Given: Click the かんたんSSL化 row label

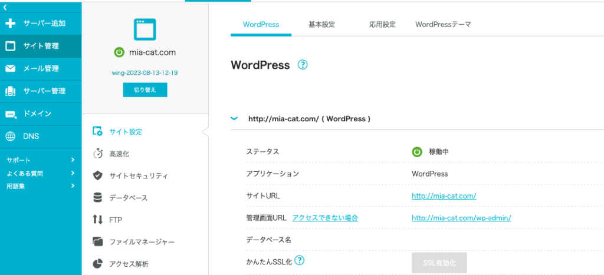Looking at the screenshot, I should [269, 261].
